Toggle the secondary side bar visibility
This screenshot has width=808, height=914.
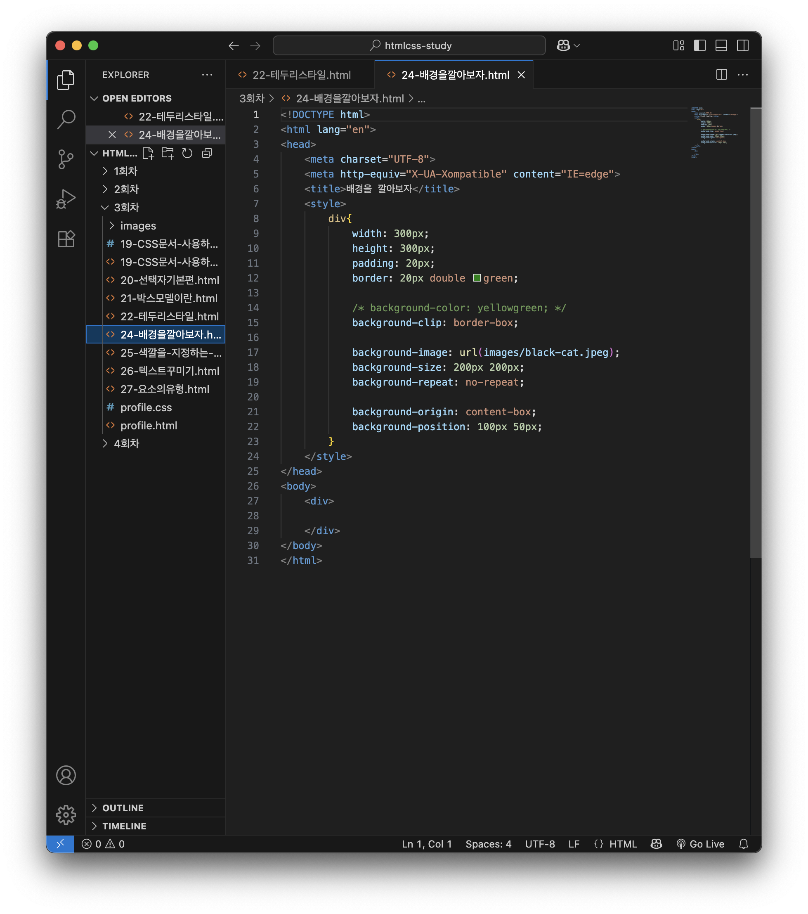(x=742, y=45)
